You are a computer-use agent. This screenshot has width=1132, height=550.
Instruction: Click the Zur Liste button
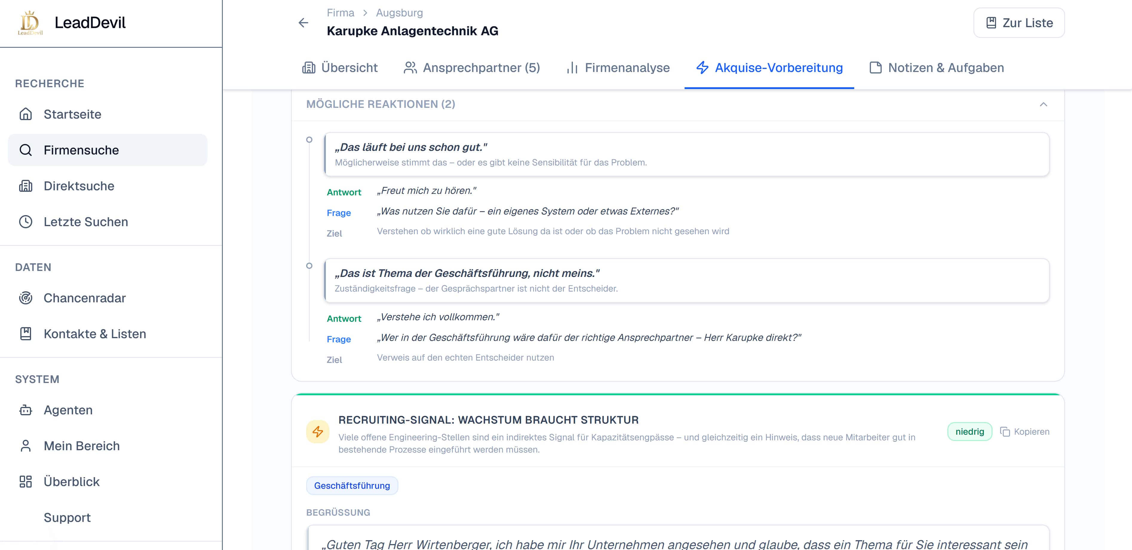(1019, 23)
